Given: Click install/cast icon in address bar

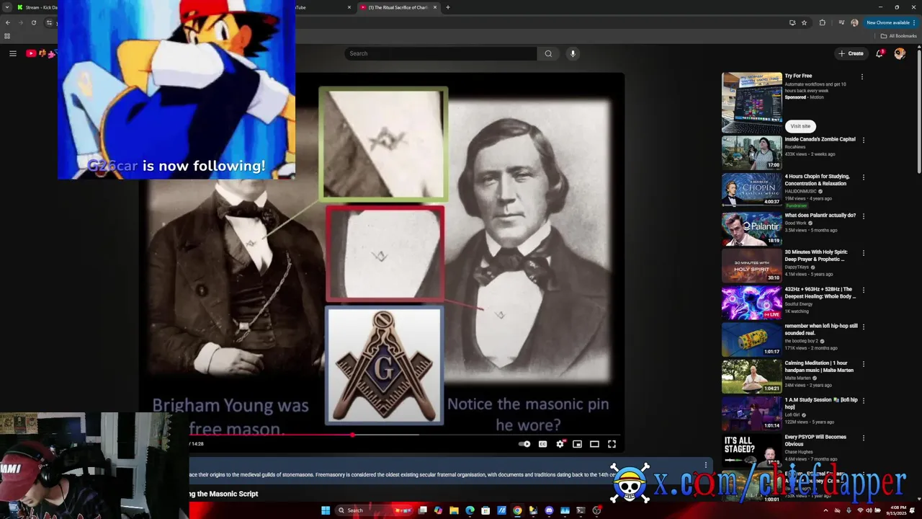Looking at the screenshot, I should point(792,22).
